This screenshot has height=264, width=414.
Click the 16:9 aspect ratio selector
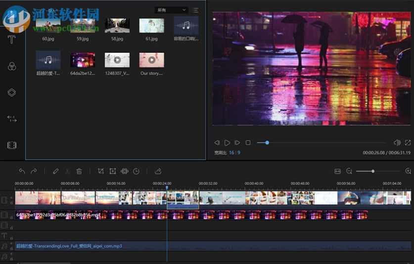point(234,153)
